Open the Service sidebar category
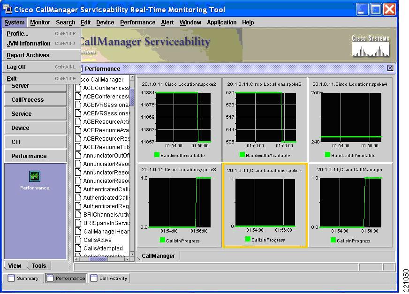 [x=35, y=114]
